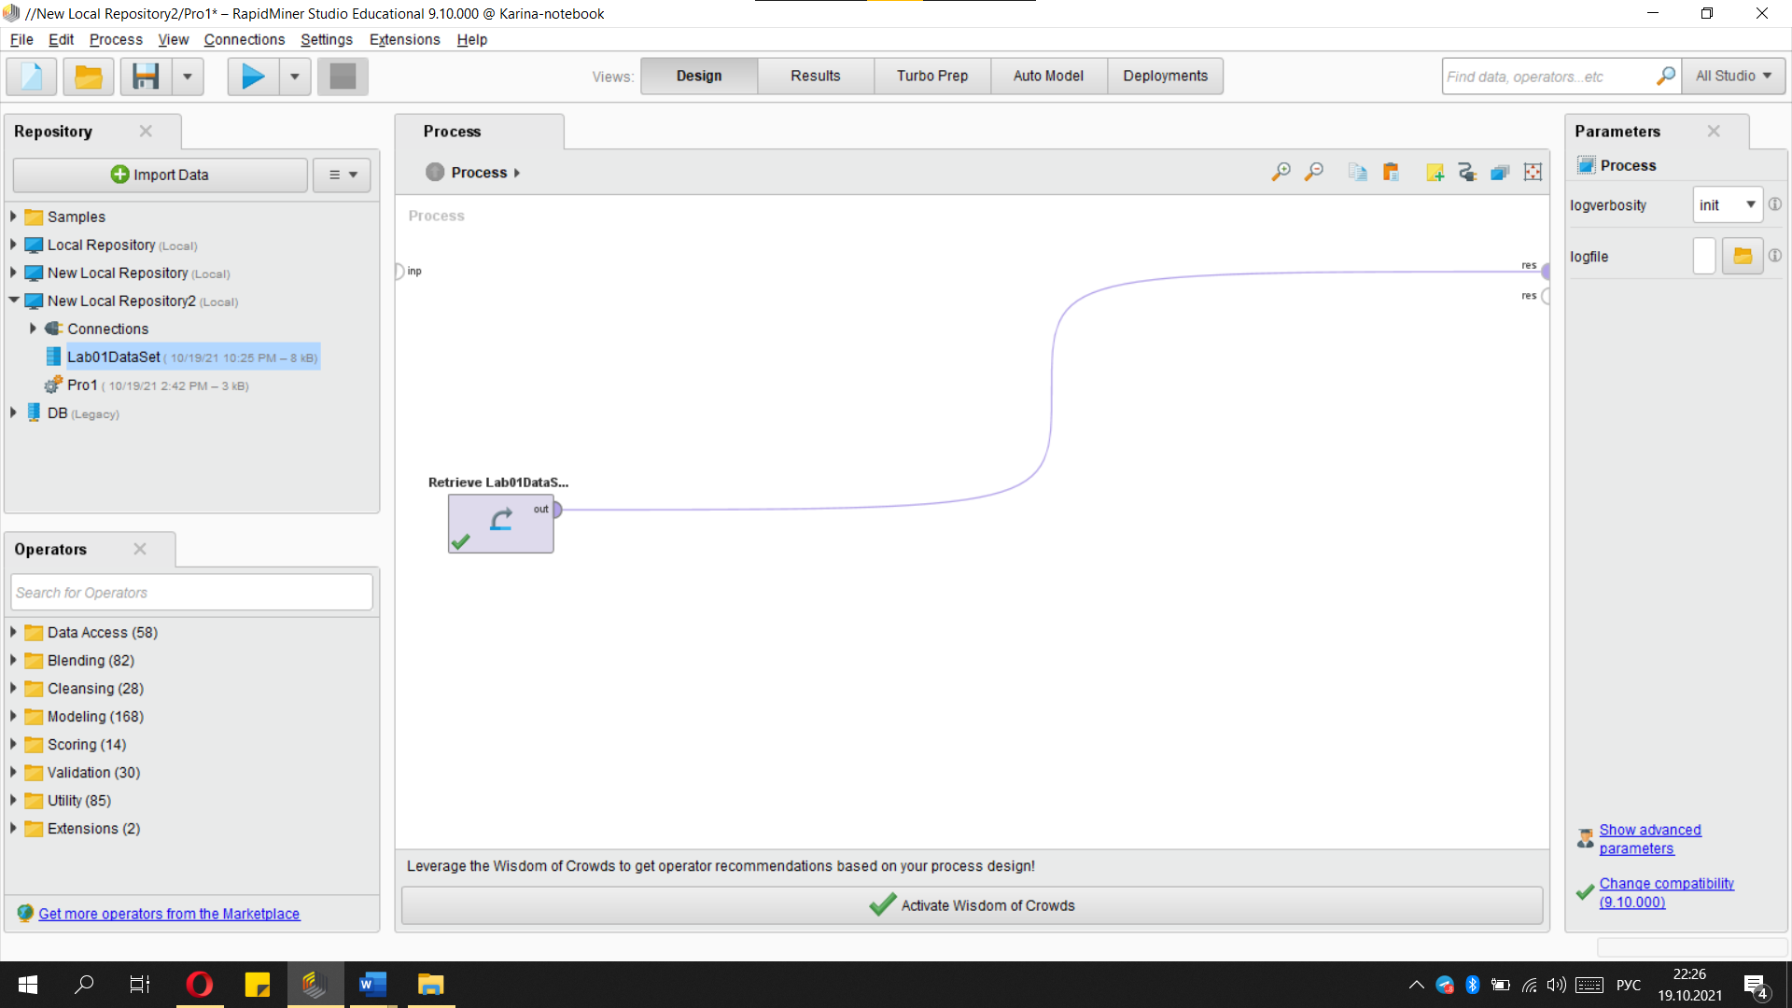This screenshot has height=1008, width=1792.
Task: Open the save options dropdown arrow
Action: 188,77
